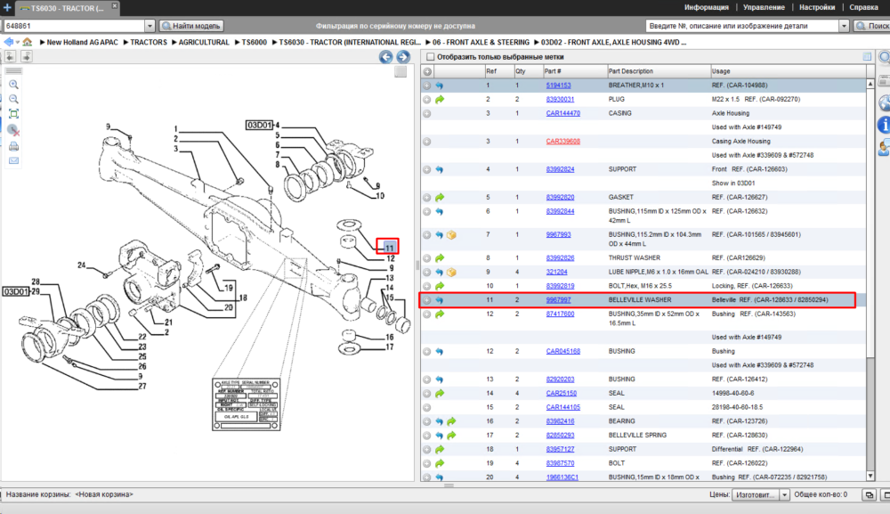Open part number 87417600 link
This screenshot has width=890, height=514.
560,314
